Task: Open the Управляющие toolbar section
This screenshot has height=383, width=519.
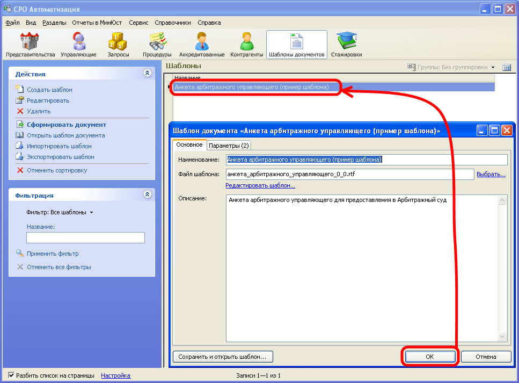Action: click(x=78, y=45)
